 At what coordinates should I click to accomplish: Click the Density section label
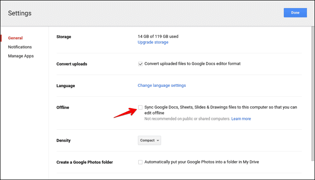pyautogui.click(x=63, y=141)
